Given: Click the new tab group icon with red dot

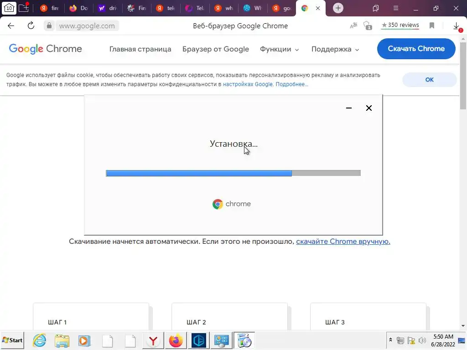Looking at the screenshot, I should click(24, 8).
